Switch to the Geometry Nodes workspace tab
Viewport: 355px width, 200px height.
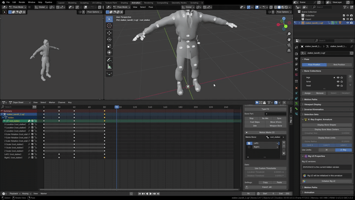point(179,3)
